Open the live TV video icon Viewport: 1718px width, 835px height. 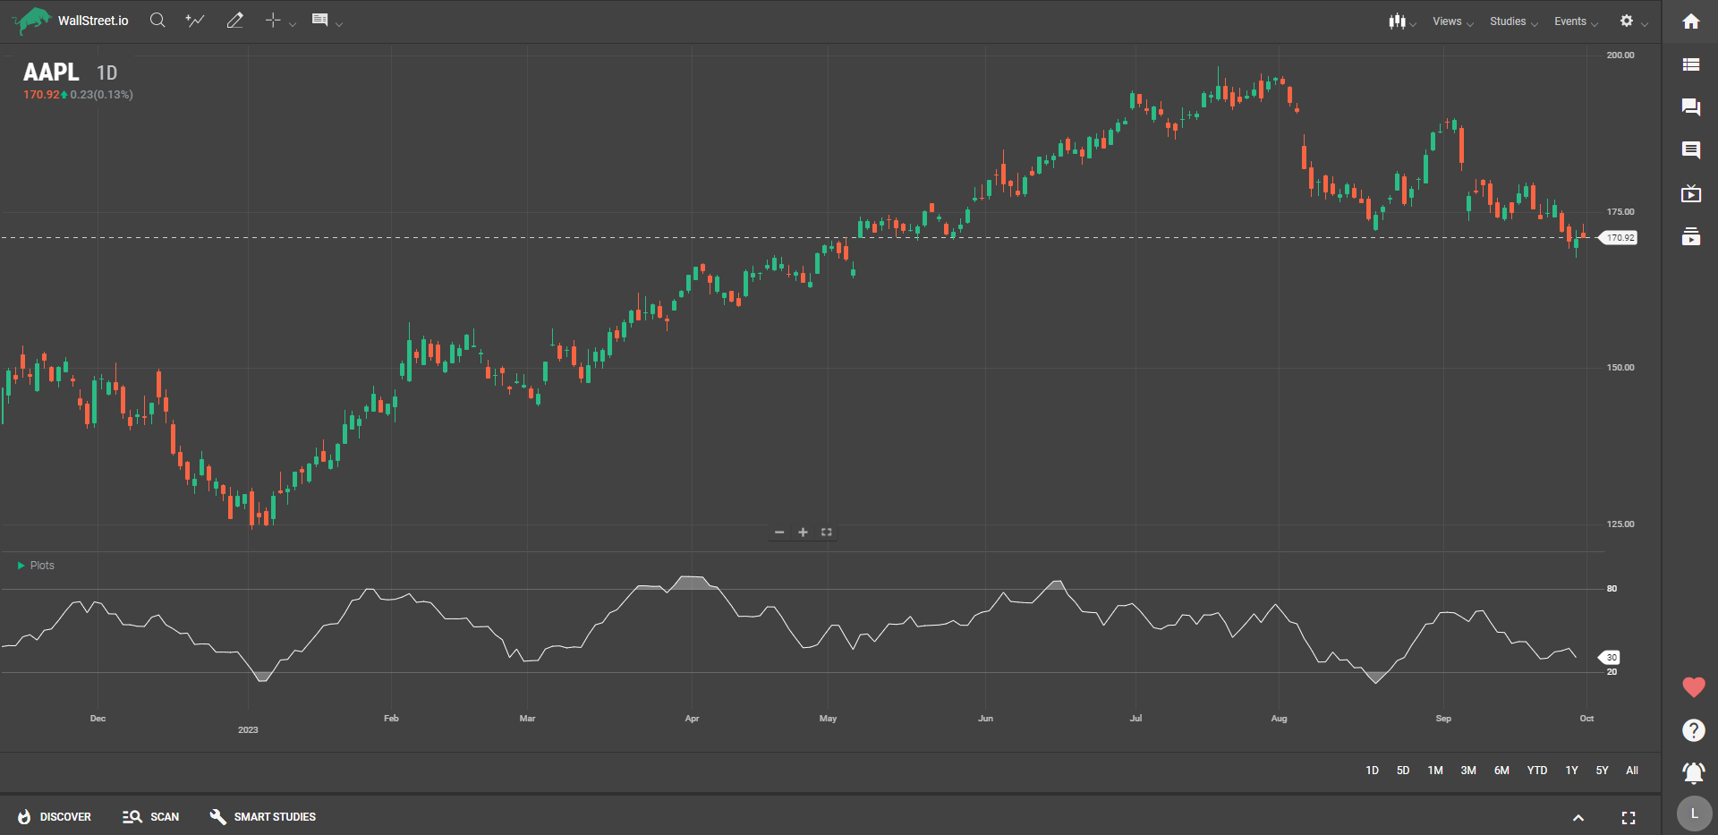click(1691, 193)
